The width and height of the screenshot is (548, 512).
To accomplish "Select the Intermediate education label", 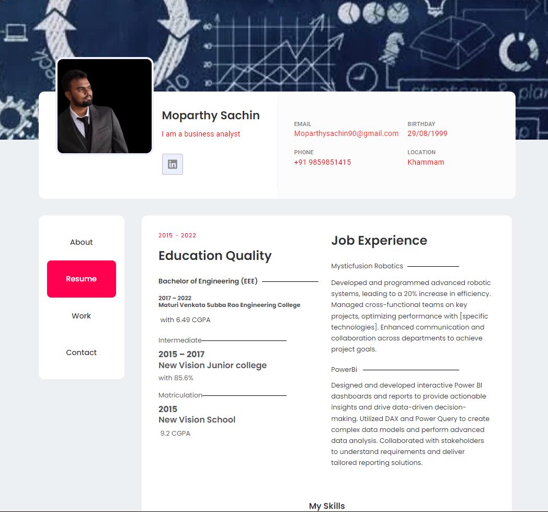I will coord(180,340).
